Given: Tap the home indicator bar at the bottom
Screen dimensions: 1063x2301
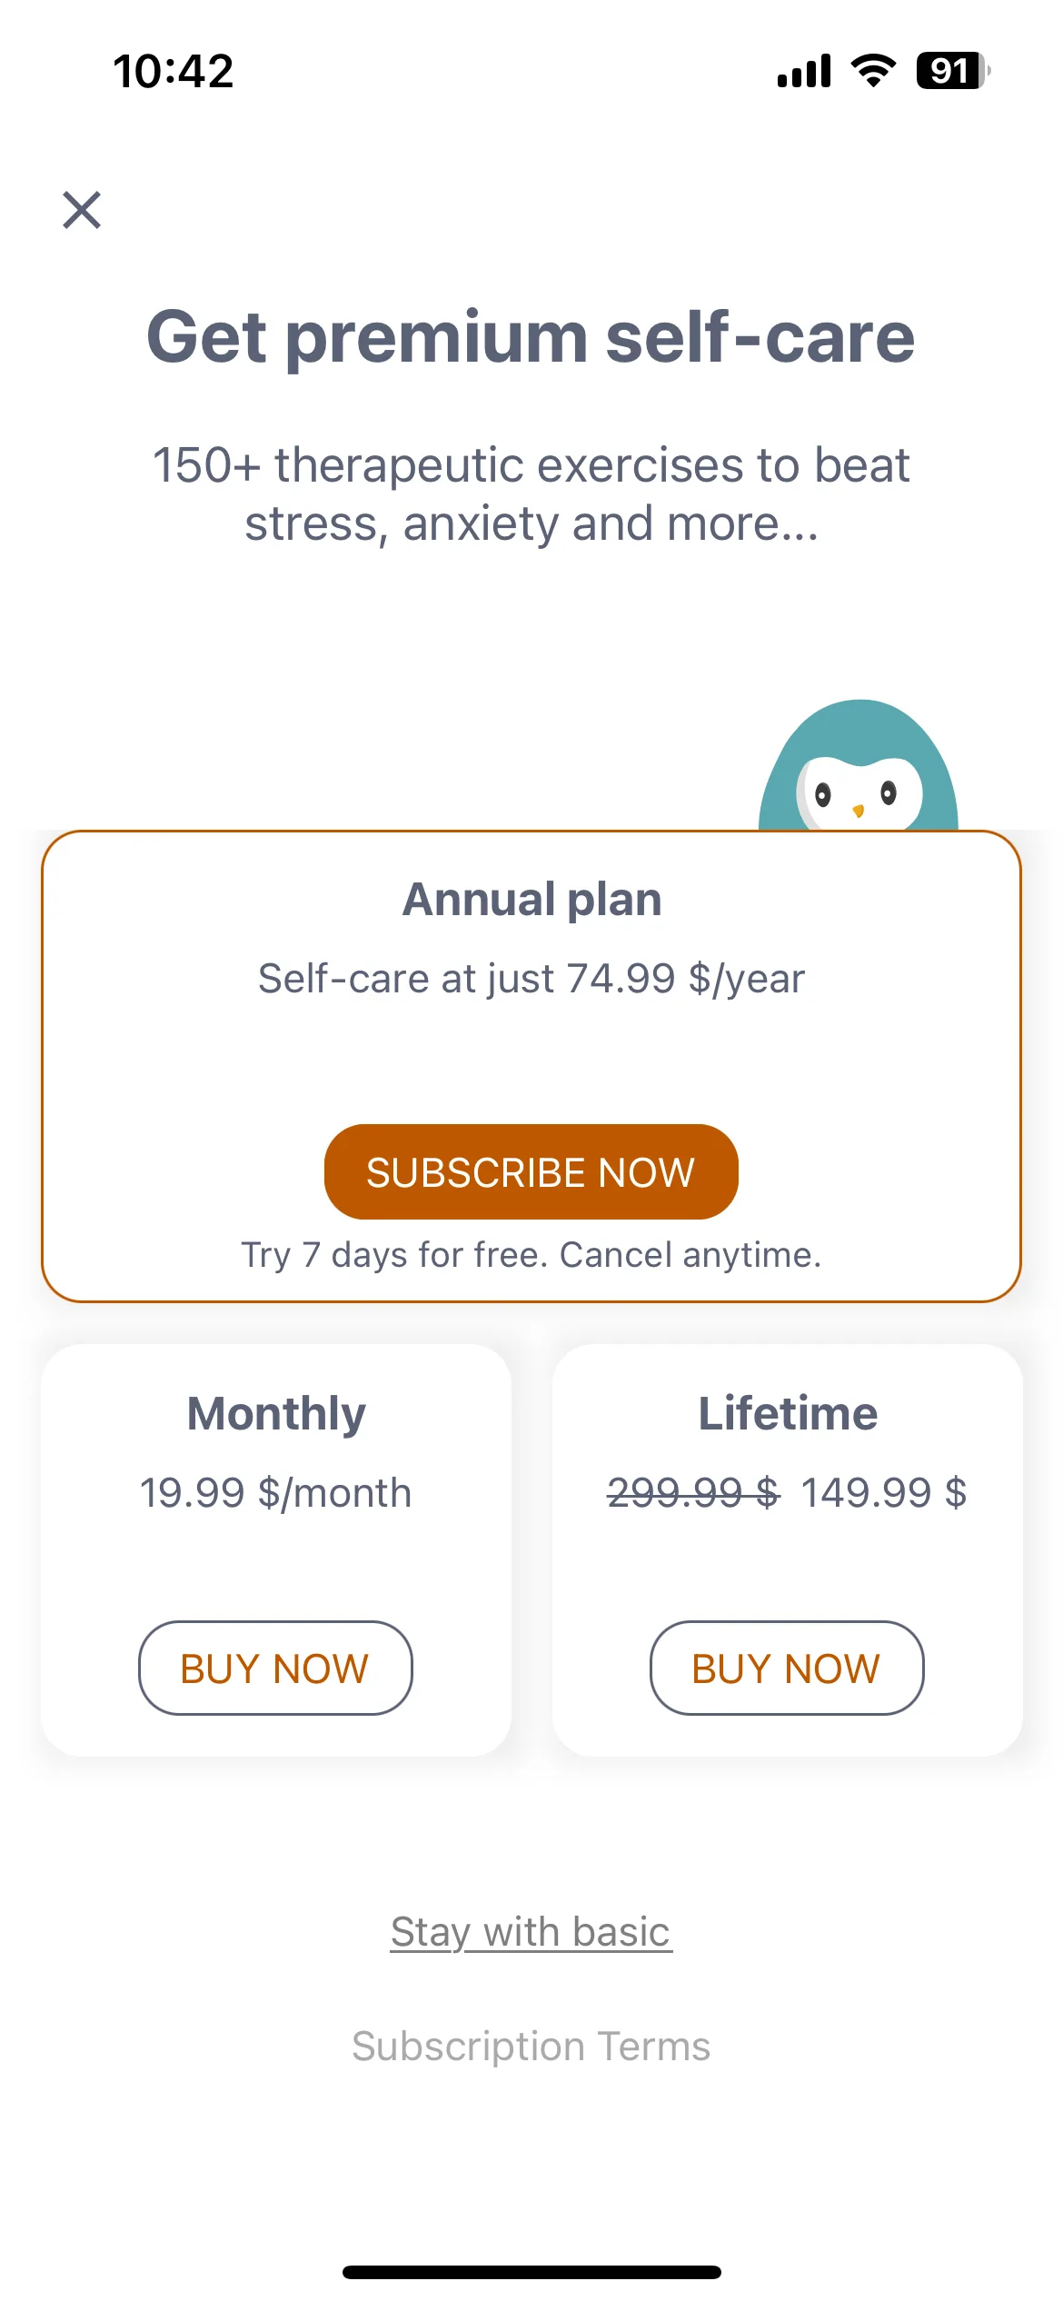Looking at the screenshot, I should click(x=531, y=2272).
